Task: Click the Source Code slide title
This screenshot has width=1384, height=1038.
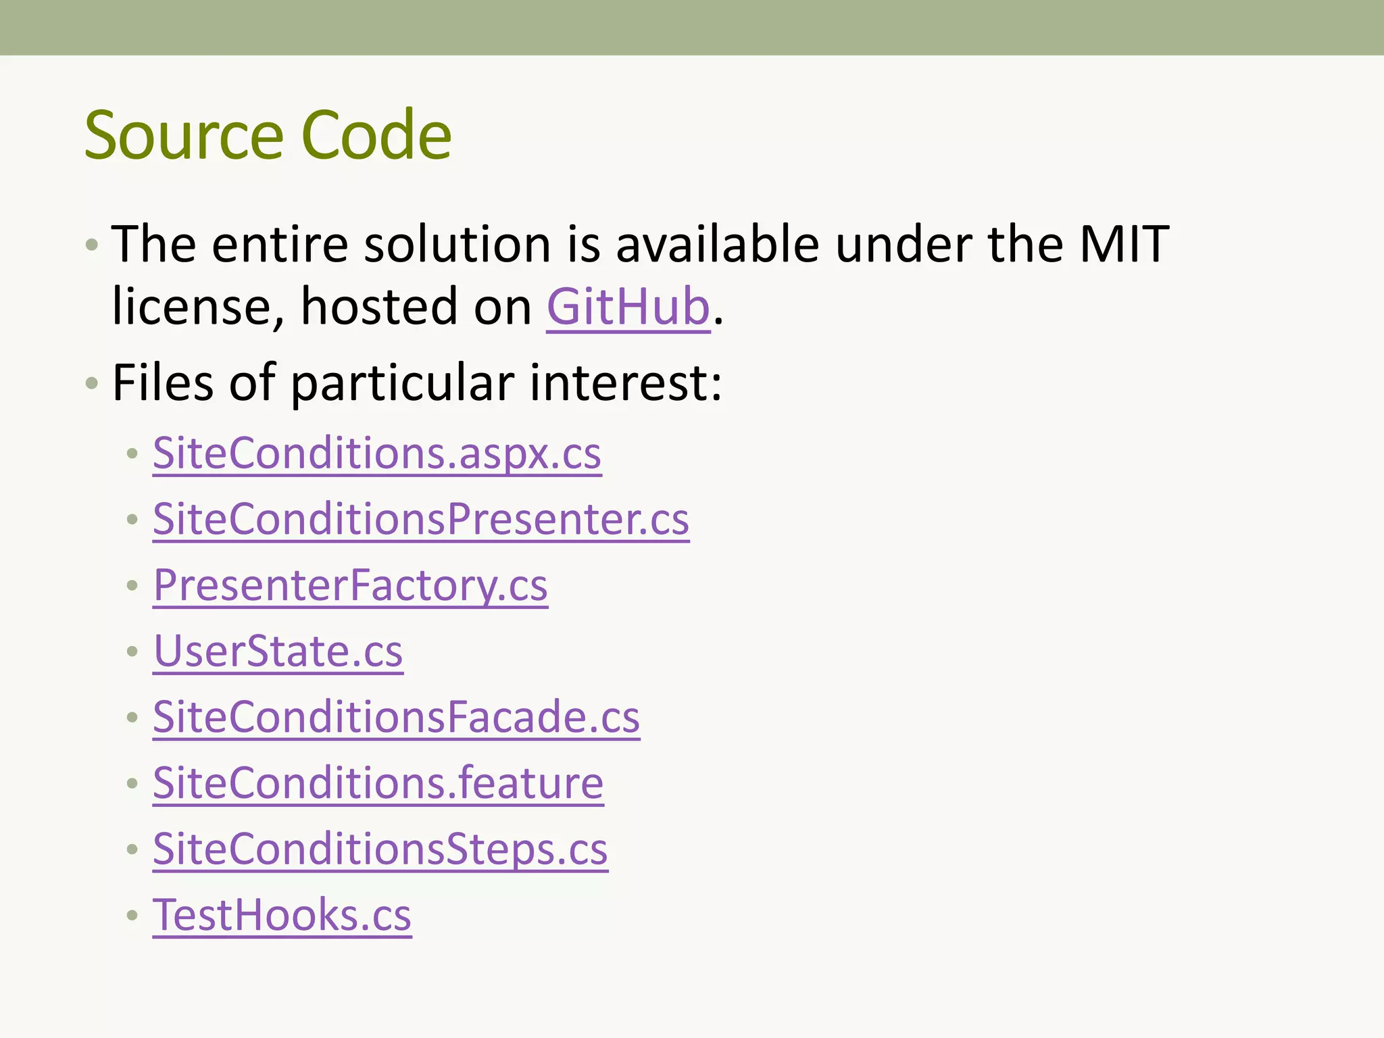Action: (x=268, y=136)
